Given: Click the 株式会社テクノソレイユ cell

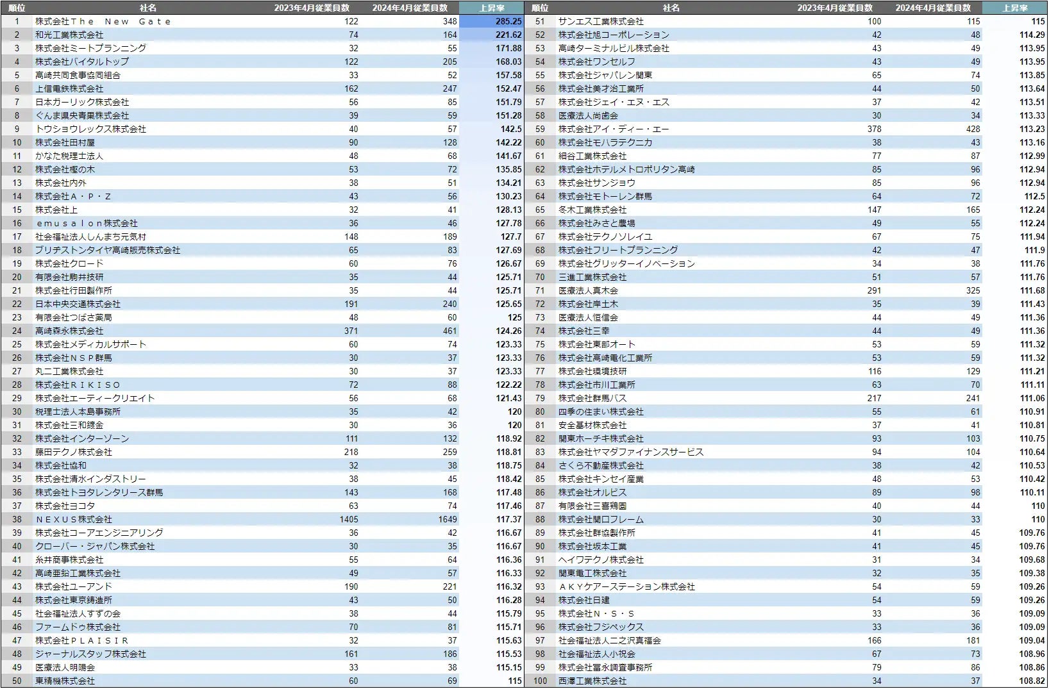Looking at the screenshot, I should tap(605, 237).
